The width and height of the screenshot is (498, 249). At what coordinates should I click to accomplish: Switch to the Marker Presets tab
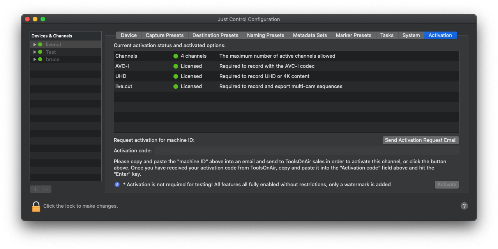[353, 35]
